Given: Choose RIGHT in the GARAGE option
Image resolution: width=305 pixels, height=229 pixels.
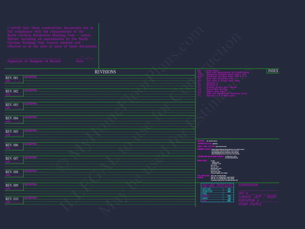Looking at the screenshot, I should [271, 197].
